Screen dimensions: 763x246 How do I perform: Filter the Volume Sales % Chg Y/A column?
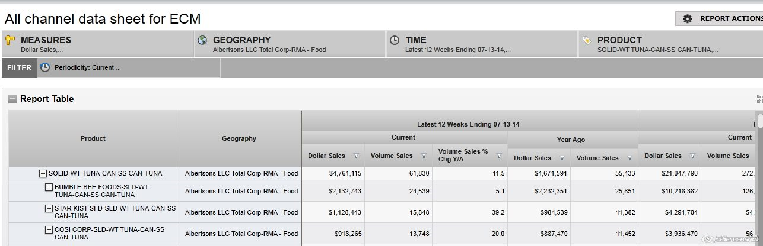(499, 156)
